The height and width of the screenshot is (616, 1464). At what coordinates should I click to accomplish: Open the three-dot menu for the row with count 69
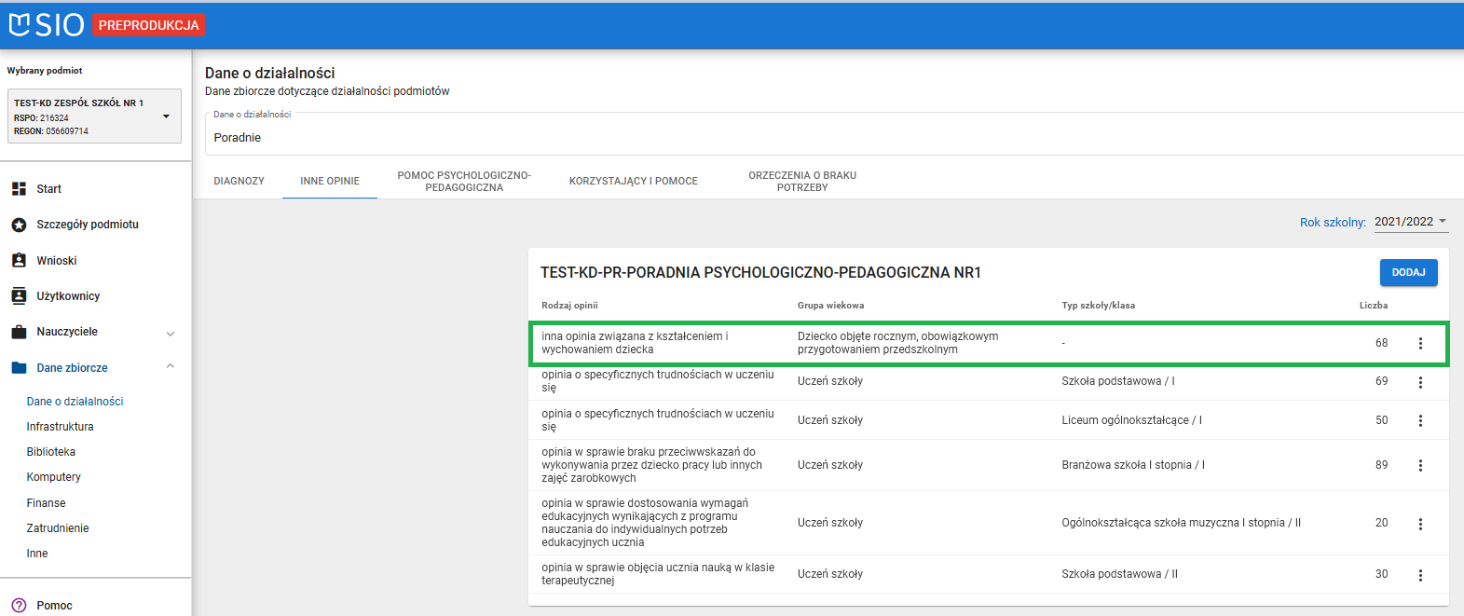[x=1420, y=382]
